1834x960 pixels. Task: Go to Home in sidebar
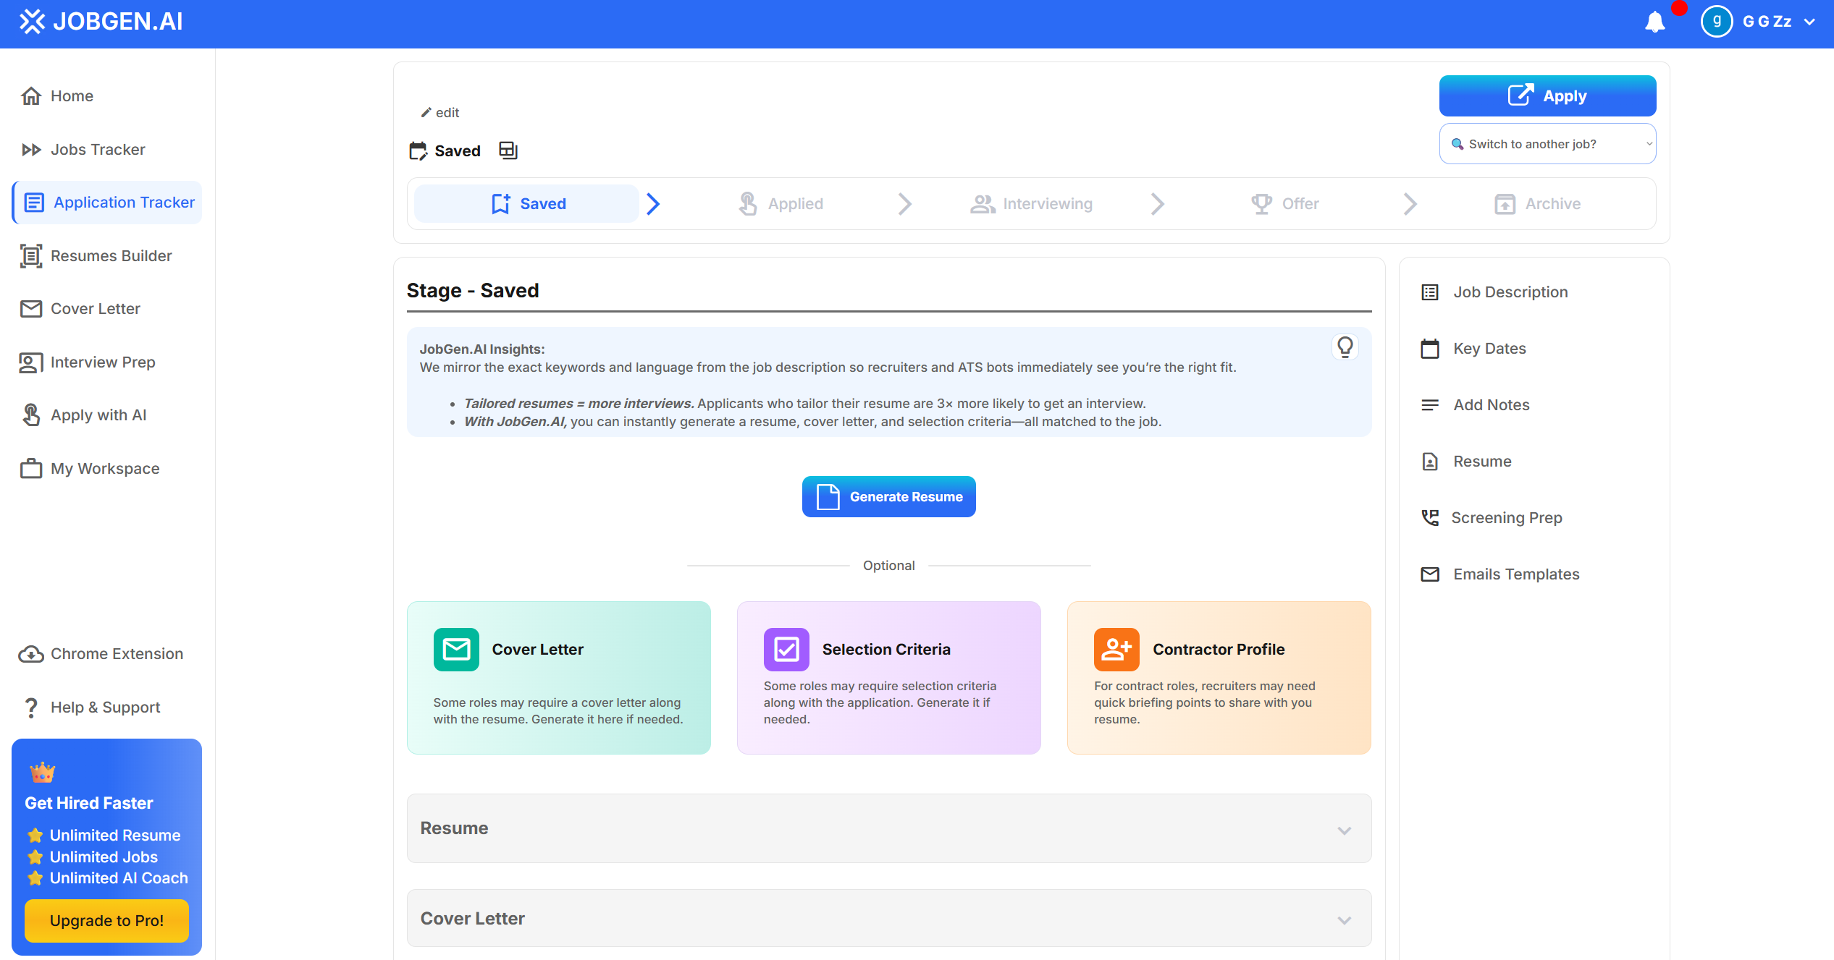tap(58, 96)
